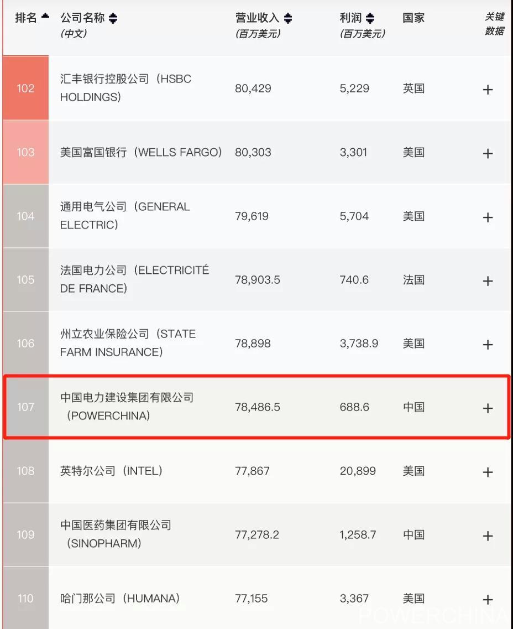Viewport: 513px width, 629px height.
Task: Expand key data for Sinopharm
Action: [x=488, y=536]
